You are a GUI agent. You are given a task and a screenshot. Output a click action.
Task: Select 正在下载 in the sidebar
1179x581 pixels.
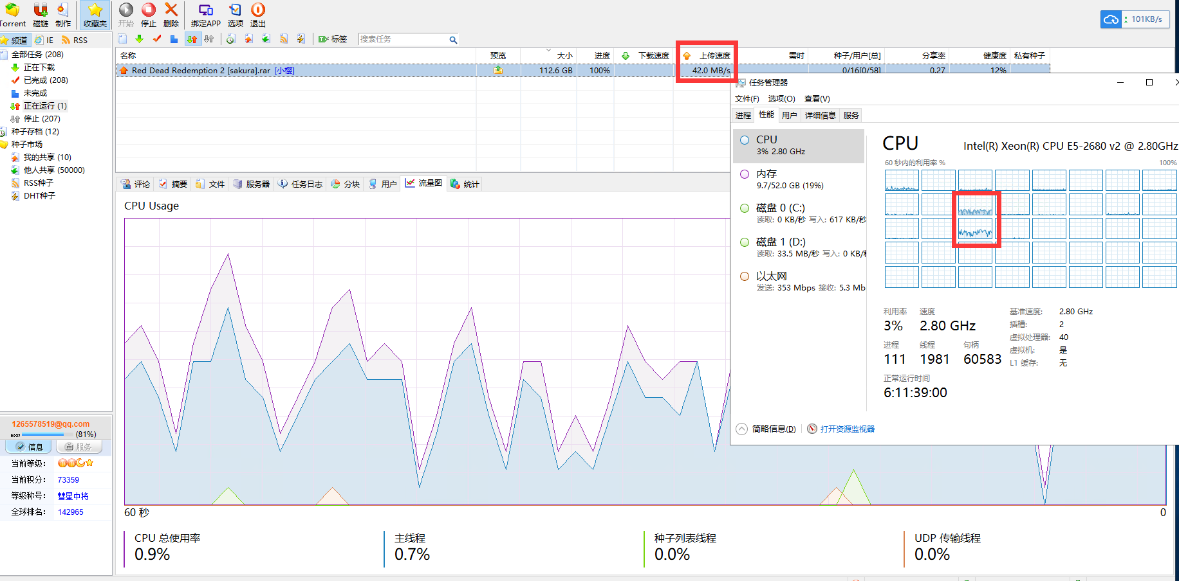click(x=39, y=67)
